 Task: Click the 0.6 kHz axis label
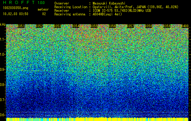point(3,115)
